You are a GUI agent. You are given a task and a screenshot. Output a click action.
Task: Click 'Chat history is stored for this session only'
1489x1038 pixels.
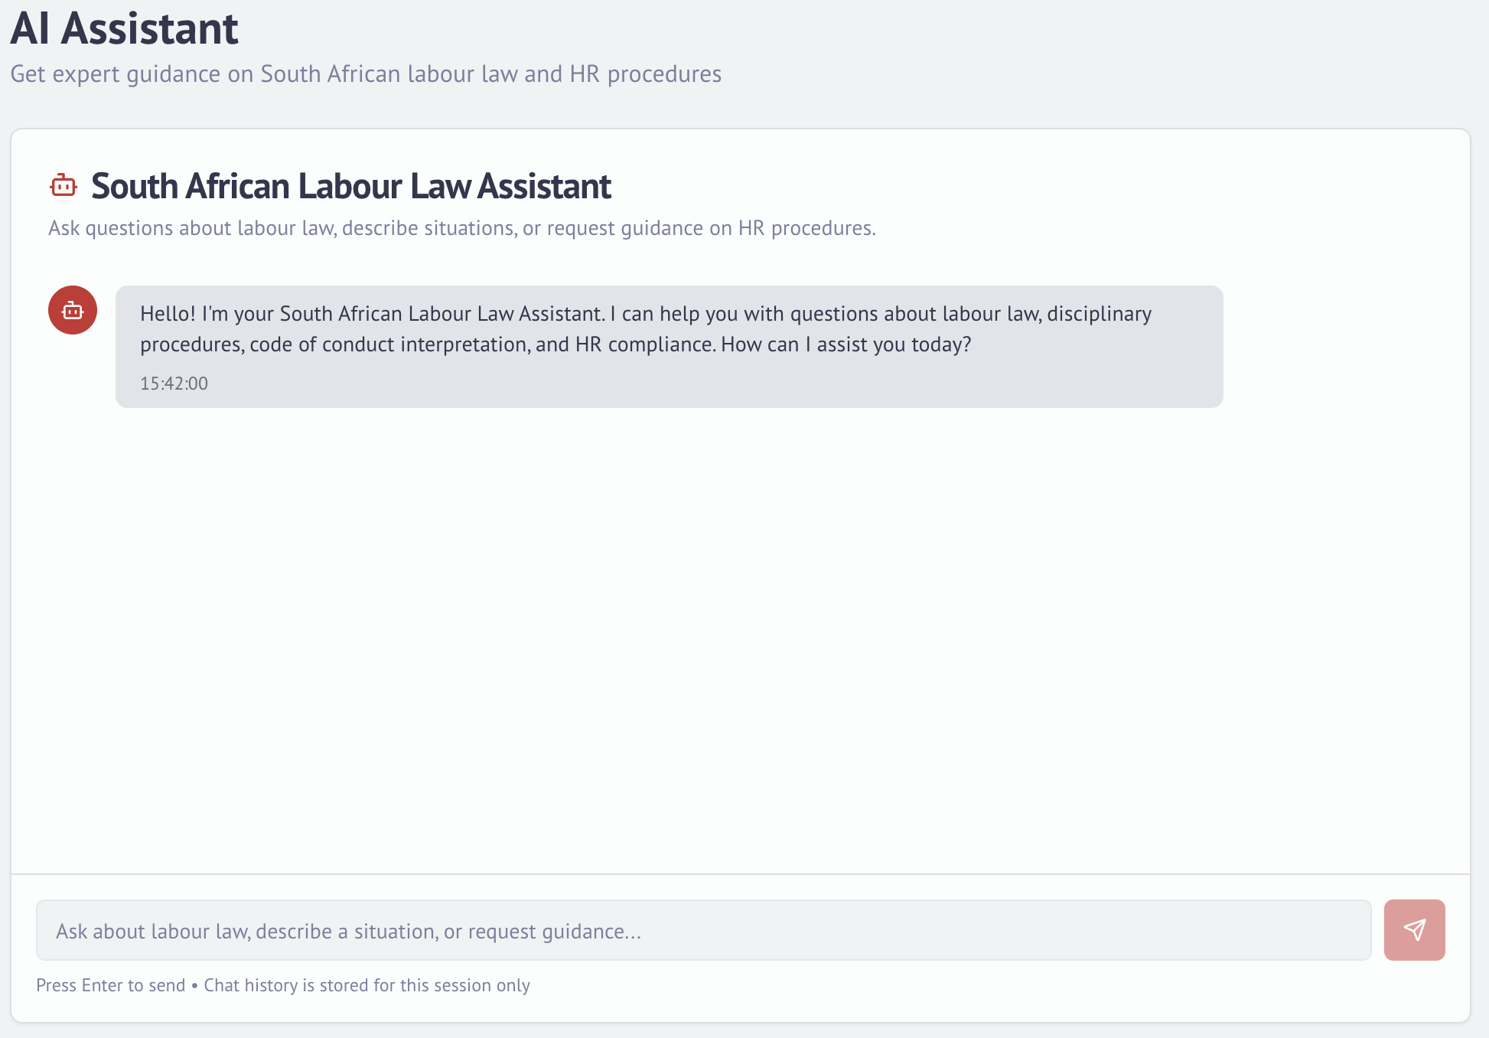click(367, 985)
